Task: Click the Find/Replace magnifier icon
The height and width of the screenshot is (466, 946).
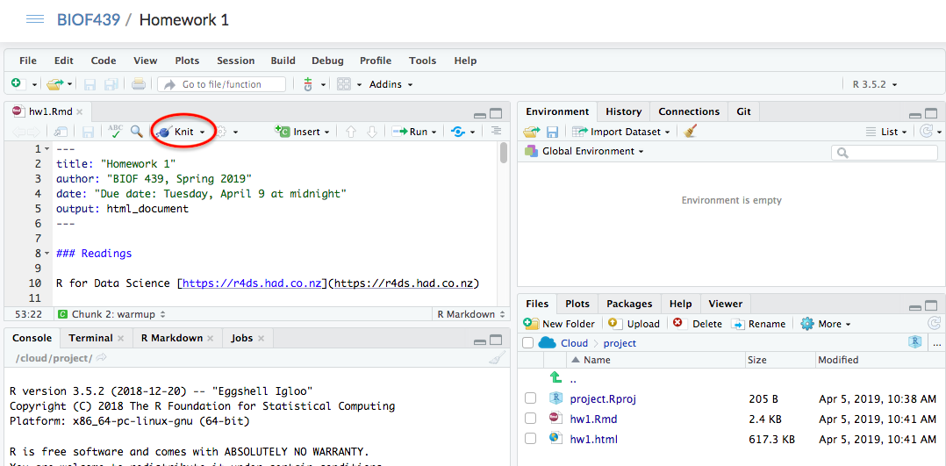Action: click(x=137, y=131)
